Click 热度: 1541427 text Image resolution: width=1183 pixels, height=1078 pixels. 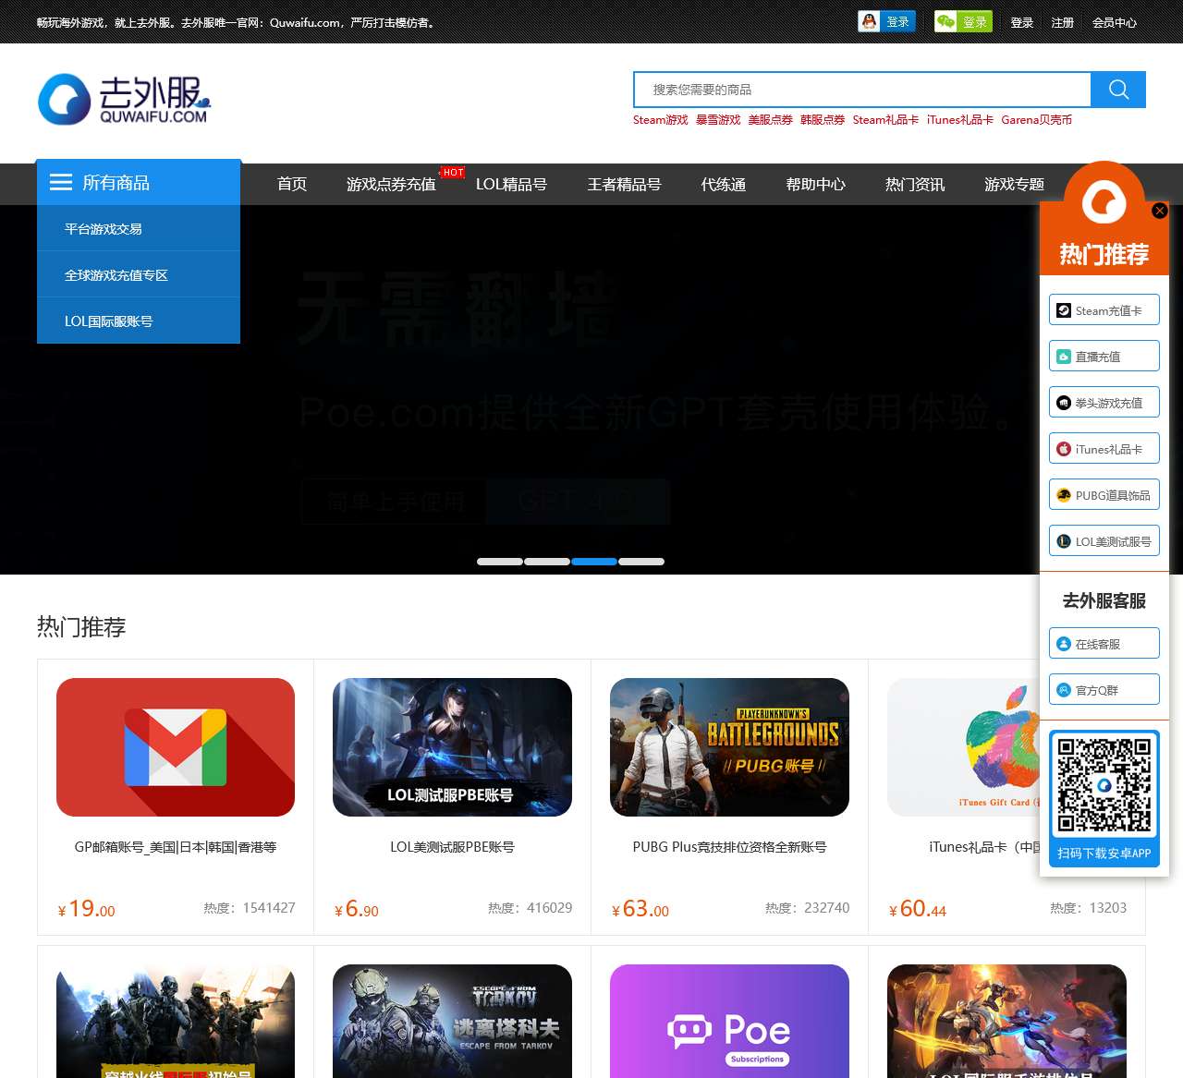(x=250, y=908)
